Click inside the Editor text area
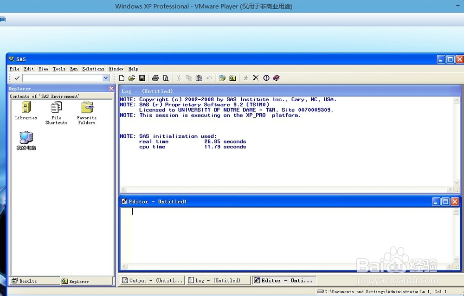 click(287, 235)
